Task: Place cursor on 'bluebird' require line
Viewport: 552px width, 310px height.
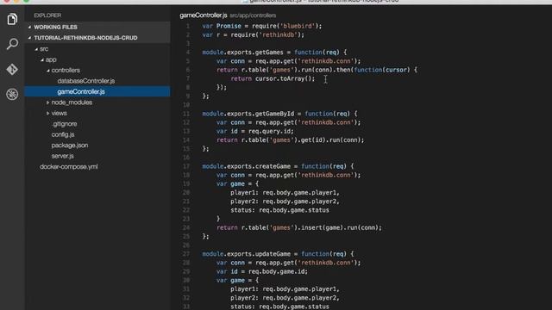Action: pyautogui.click(x=262, y=26)
